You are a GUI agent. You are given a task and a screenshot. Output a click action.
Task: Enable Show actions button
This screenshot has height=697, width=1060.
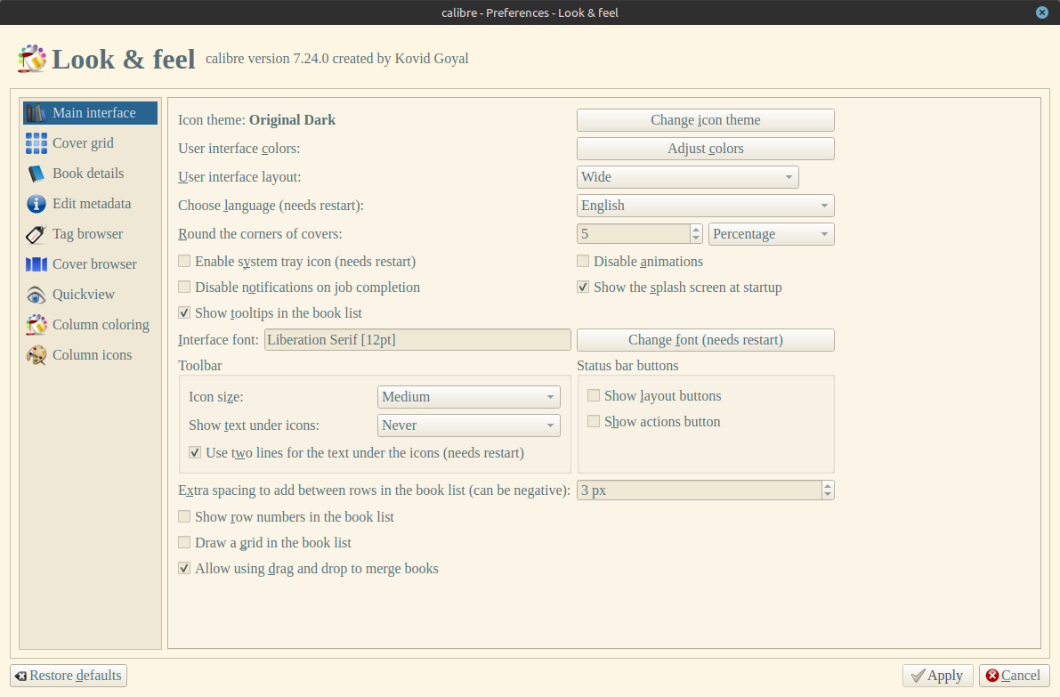pos(594,421)
